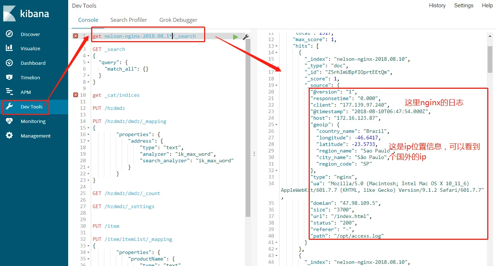Open Dashboard gauge icon in sidebar
This screenshot has height=266, width=496.
click(9, 63)
